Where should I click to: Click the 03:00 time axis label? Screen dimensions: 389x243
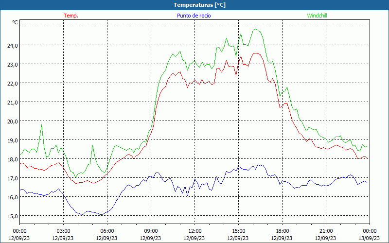click(63, 231)
